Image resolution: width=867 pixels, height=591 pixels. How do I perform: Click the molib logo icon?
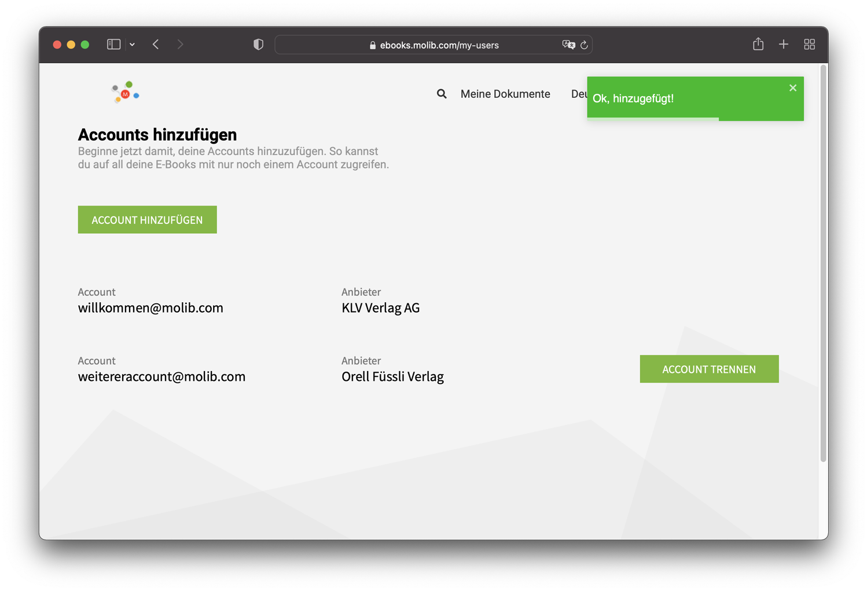[x=126, y=93]
